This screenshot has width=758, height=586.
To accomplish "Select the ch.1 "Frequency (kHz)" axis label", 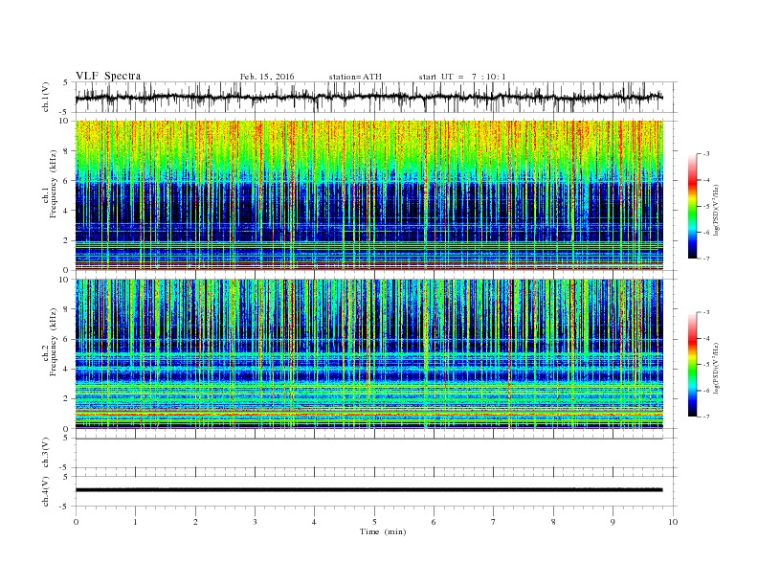I will pyautogui.click(x=53, y=184).
